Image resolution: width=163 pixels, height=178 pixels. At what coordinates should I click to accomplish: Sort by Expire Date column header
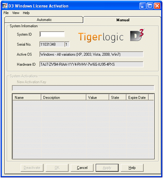click(x=137, y=98)
